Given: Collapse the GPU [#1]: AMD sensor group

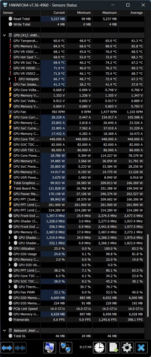Looking at the screenshot, I should [4, 35].
